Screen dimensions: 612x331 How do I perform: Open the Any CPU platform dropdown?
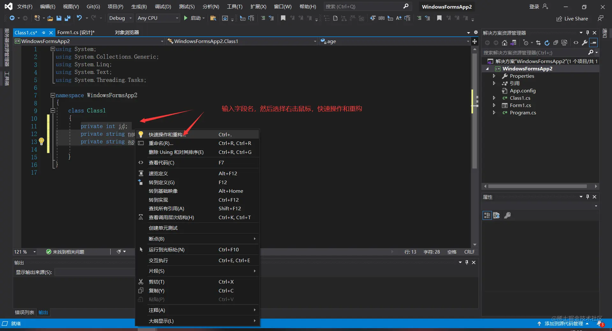click(x=158, y=18)
